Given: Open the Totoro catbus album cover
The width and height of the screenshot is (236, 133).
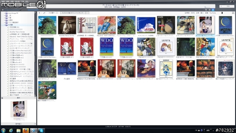Looking at the screenshot, I should 186,25.
